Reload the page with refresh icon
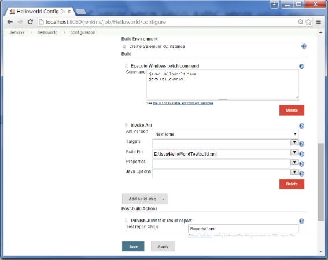Image resolution: width=328 pixels, height=260 pixels. click(30, 22)
